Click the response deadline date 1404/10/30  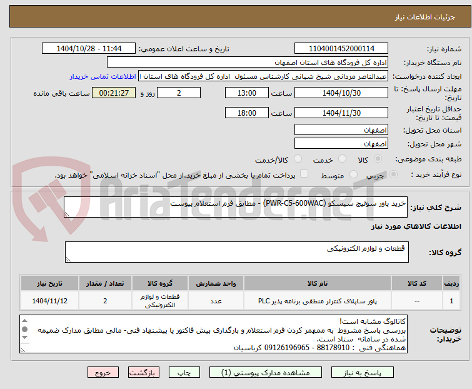pos(341,93)
